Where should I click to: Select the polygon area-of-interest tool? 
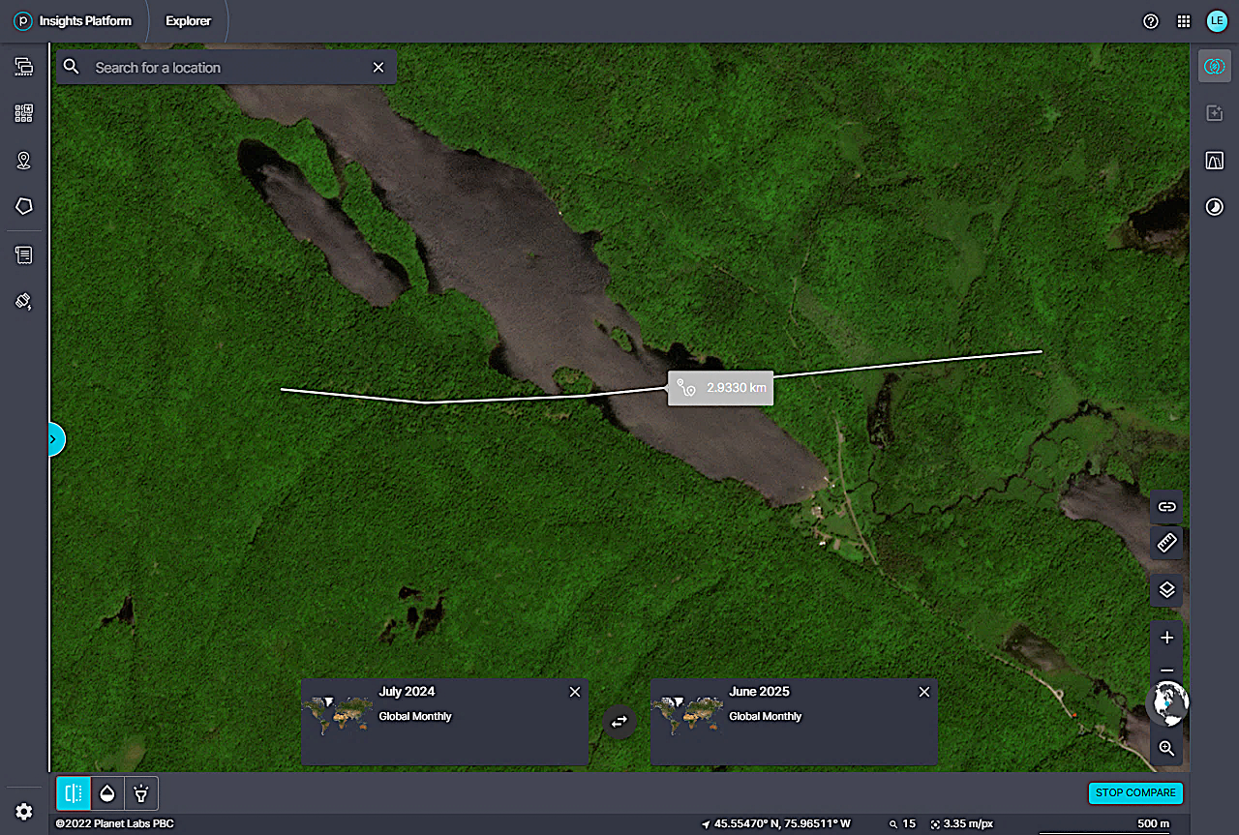[24, 206]
